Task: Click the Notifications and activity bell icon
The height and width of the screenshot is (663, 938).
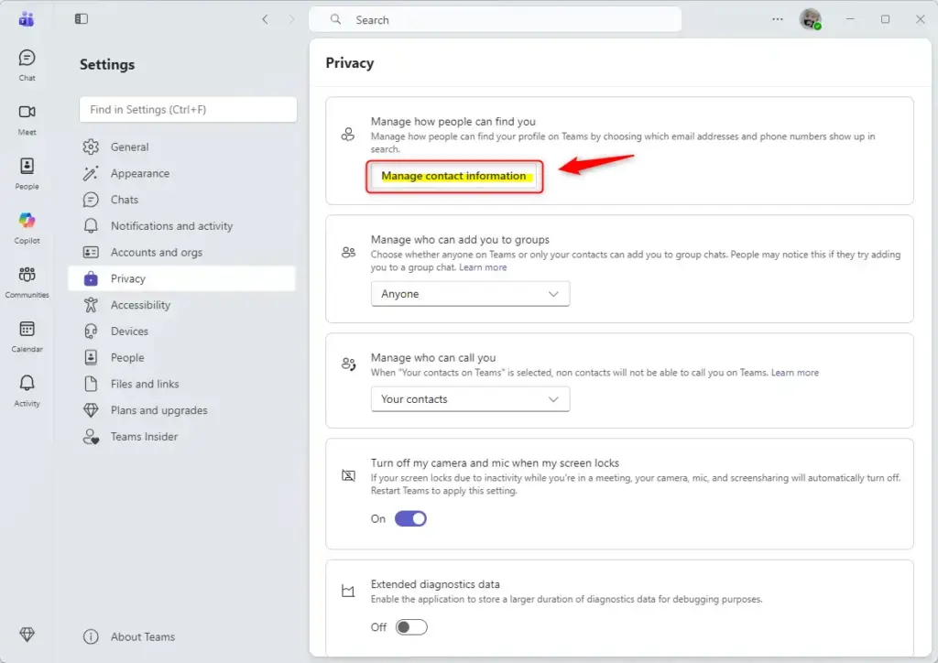Action: pos(91,226)
